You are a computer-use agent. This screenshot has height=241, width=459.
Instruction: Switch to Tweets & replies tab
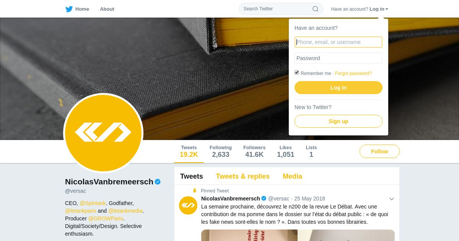point(243,176)
